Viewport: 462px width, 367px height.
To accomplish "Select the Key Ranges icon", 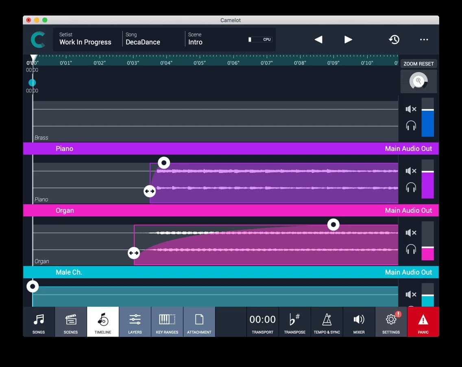I will click(x=167, y=321).
